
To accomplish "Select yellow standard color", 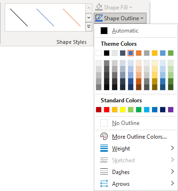I will [122, 109].
